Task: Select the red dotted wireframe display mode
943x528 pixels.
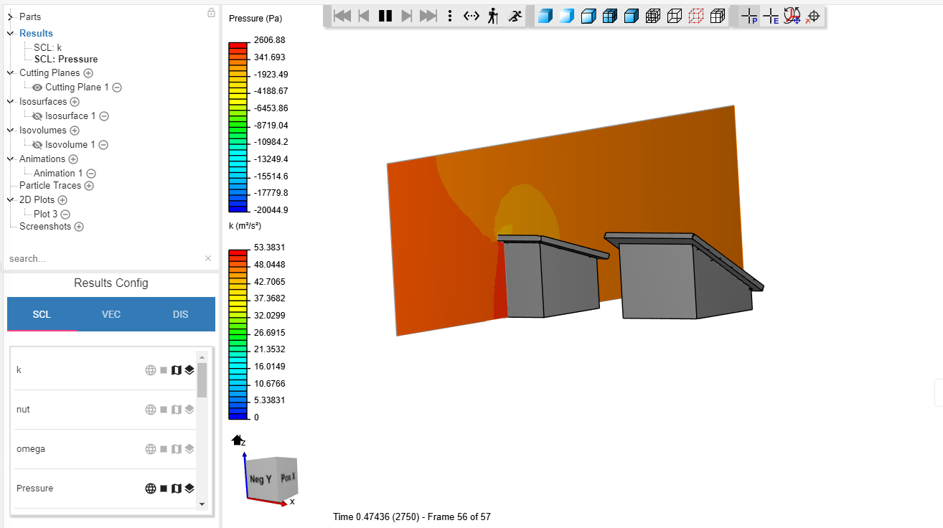Action: [695, 16]
